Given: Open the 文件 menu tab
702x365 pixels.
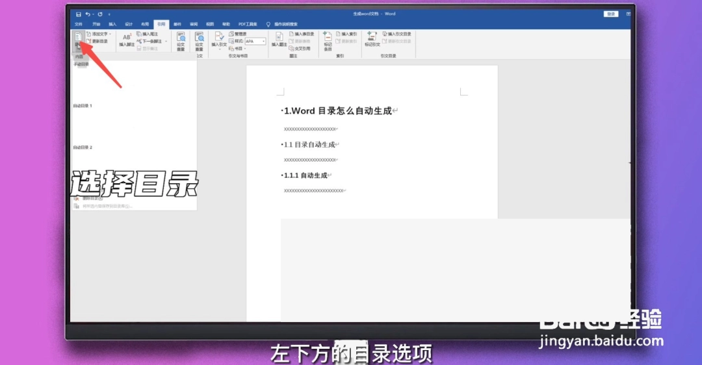Looking at the screenshot, I should (x=79, y=24).
